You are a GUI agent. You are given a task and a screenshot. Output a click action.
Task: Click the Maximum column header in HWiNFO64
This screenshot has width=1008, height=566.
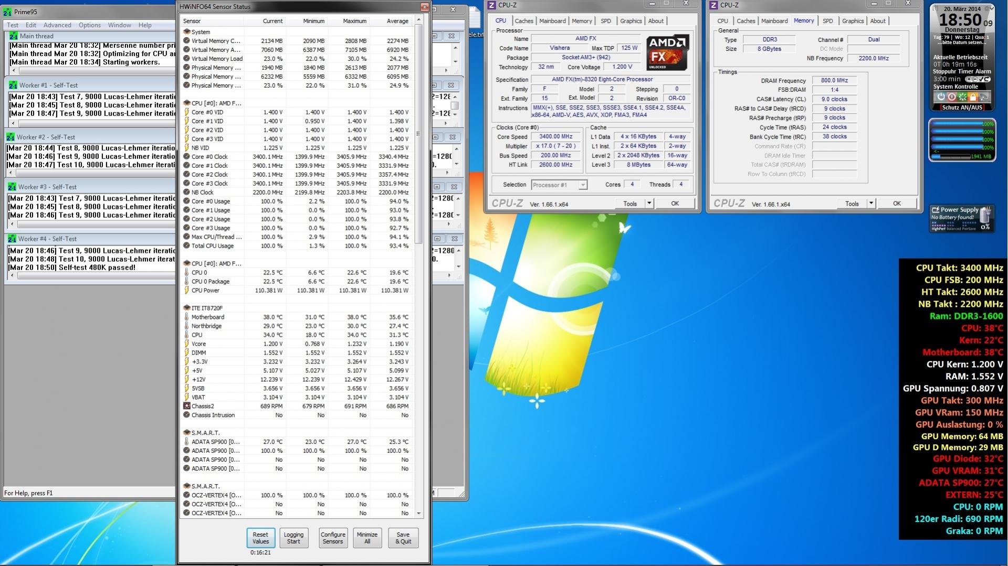click(348, 21)
